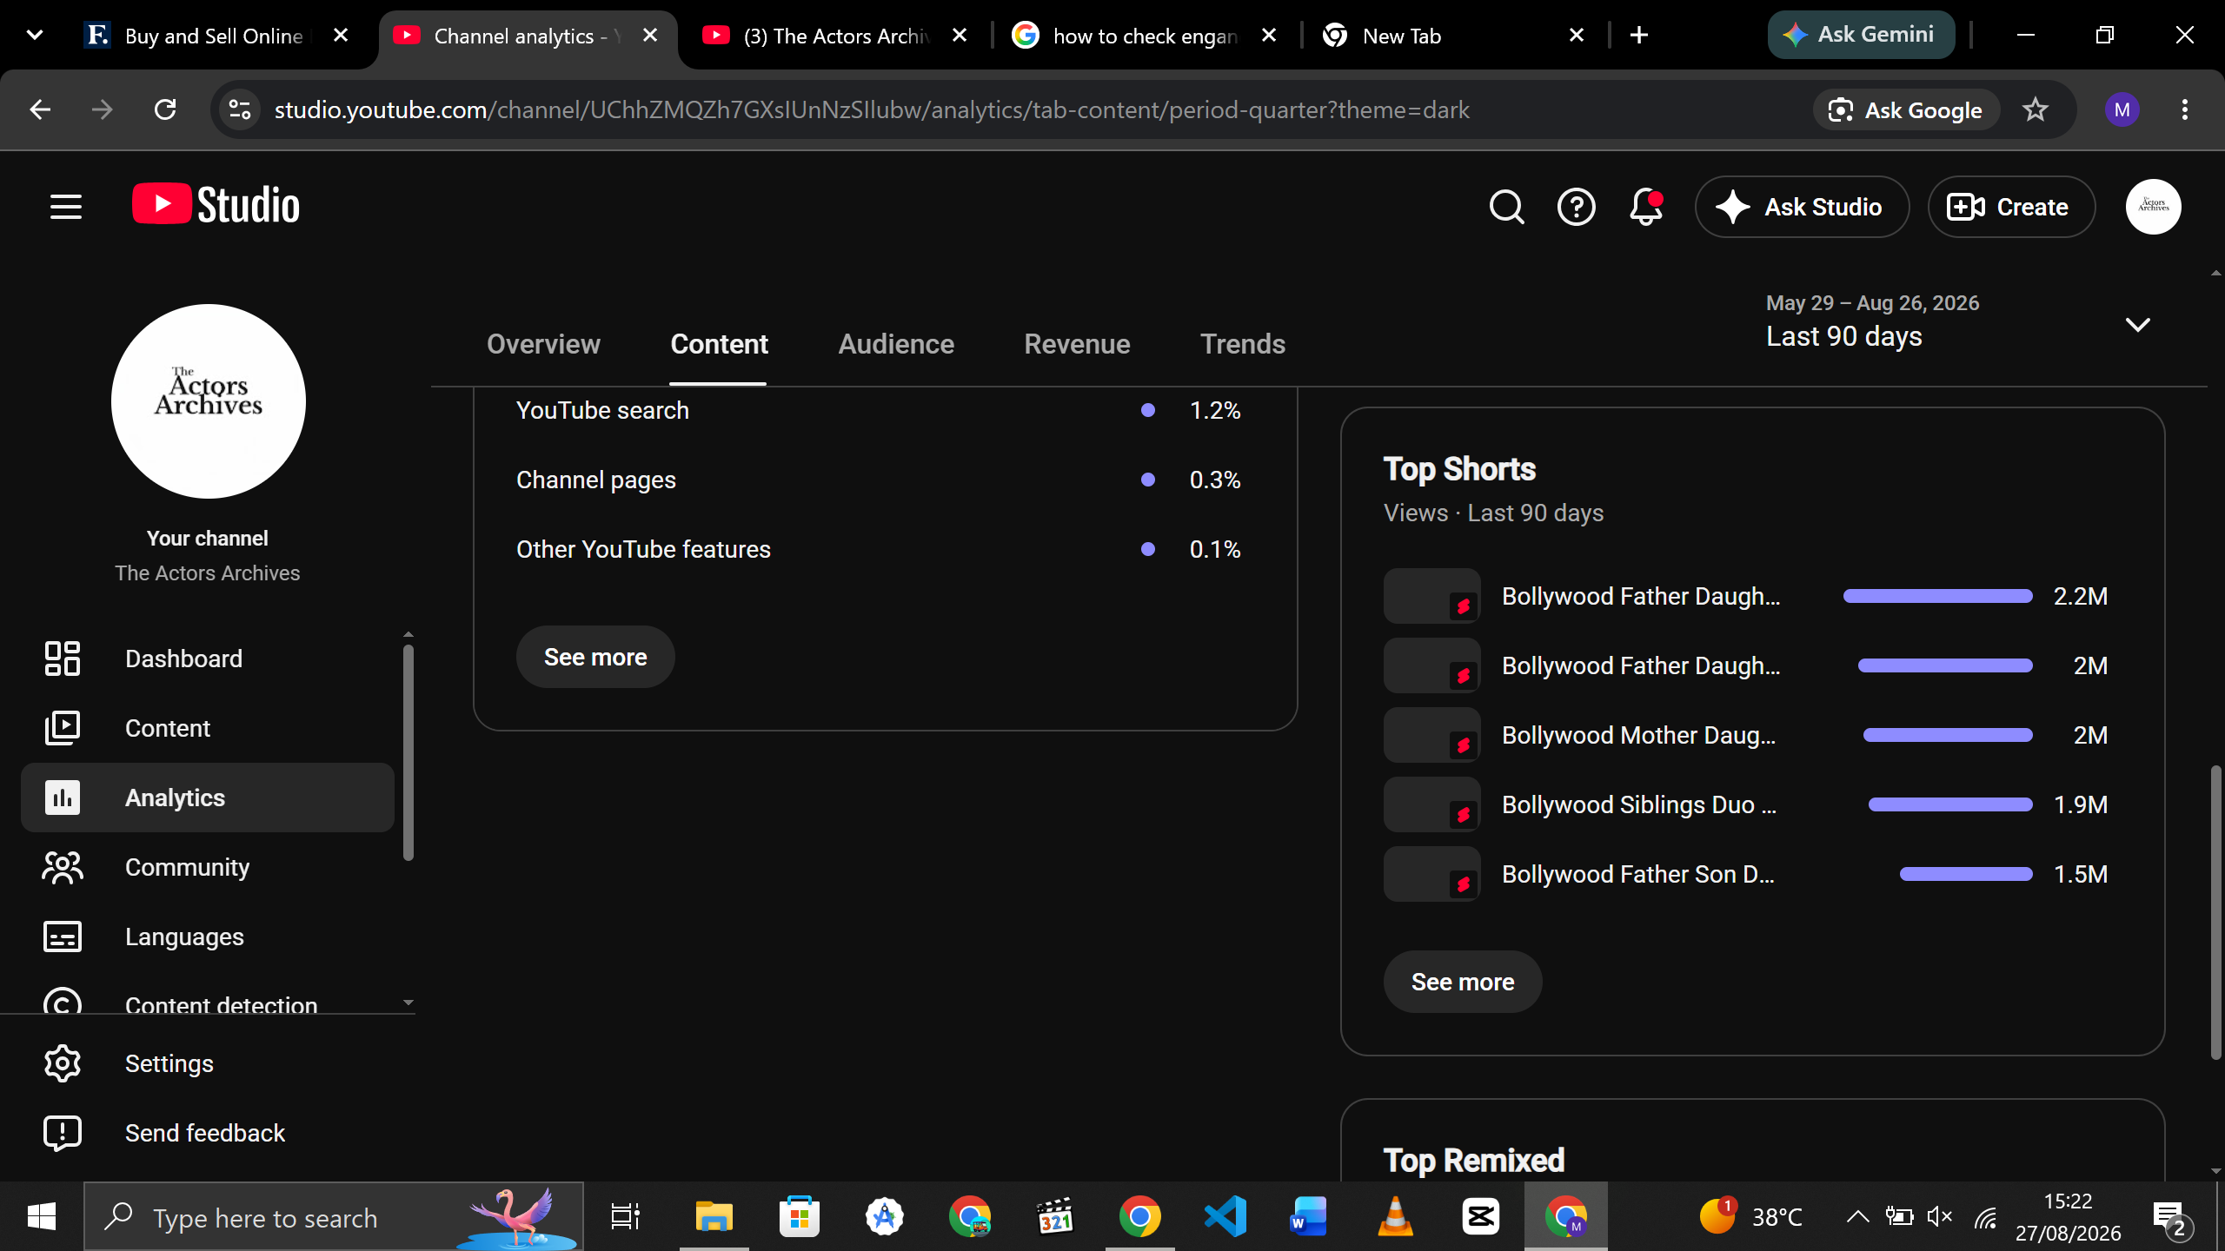This screenshot has height=1251, width=2225.
Task: Open the Bollywood Mother Daughter short
Action: pos(1747,735)
